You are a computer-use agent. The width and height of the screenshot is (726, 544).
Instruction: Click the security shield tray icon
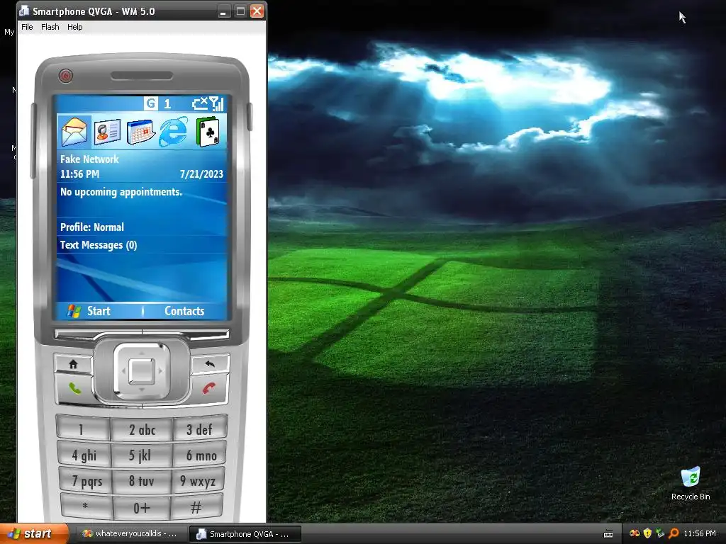(x=647, y=533)
